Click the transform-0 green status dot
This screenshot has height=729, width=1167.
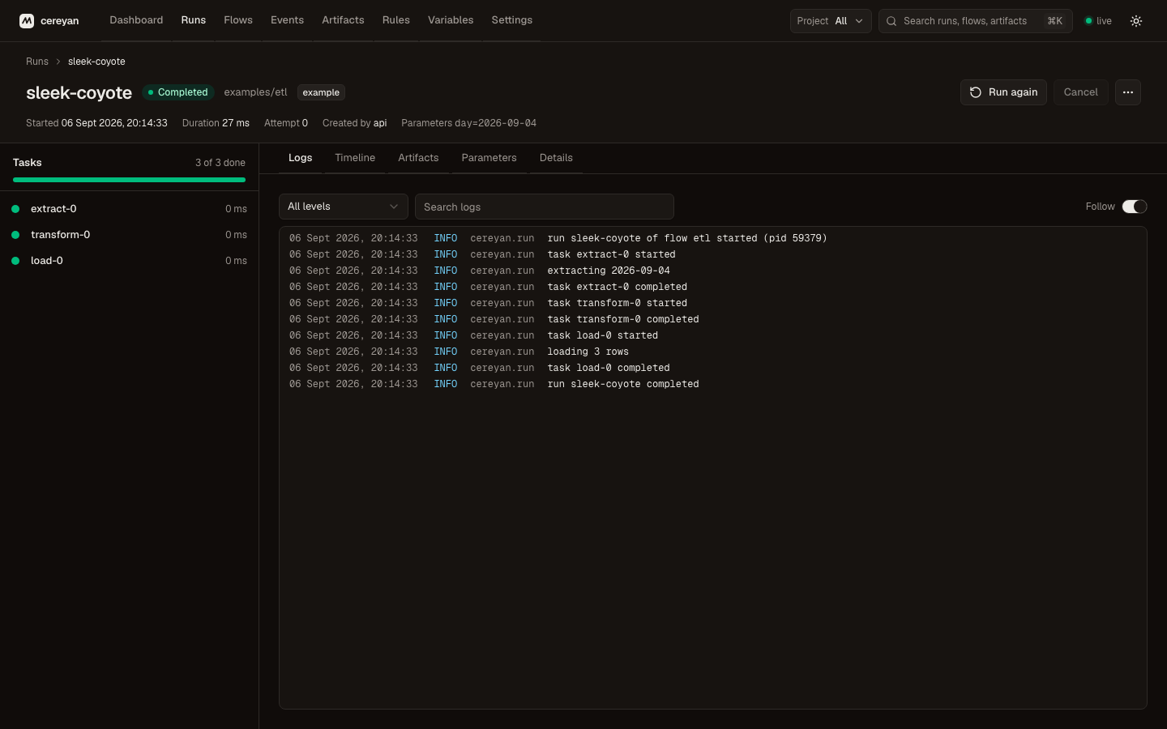(x=15, y=235)
